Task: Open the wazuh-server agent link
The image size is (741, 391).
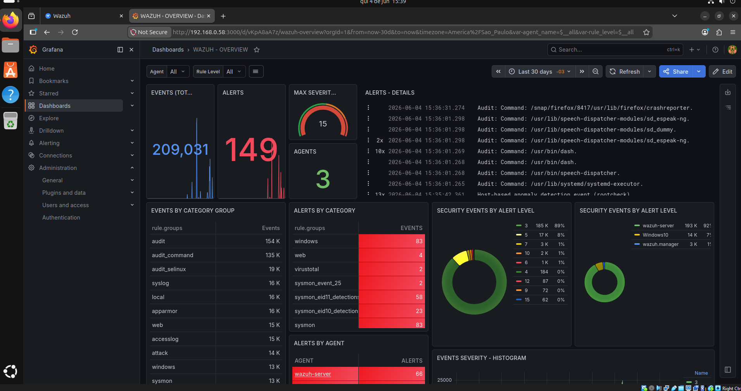Action: tap(313, 374)
